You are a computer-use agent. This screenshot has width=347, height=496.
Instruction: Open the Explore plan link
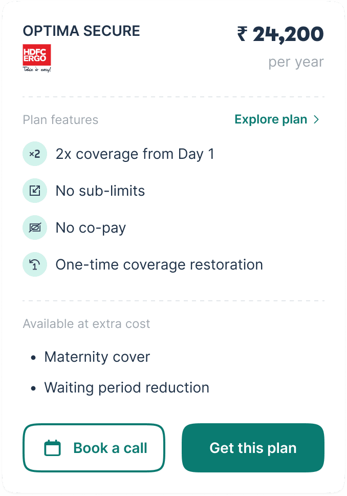tap(277, 119)
